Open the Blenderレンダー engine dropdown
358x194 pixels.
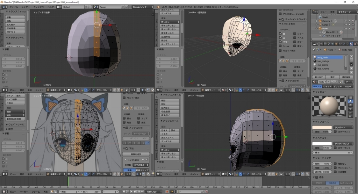coord(143,7)
